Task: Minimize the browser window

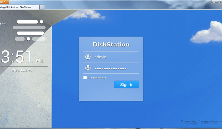Action: pos(214,2)
